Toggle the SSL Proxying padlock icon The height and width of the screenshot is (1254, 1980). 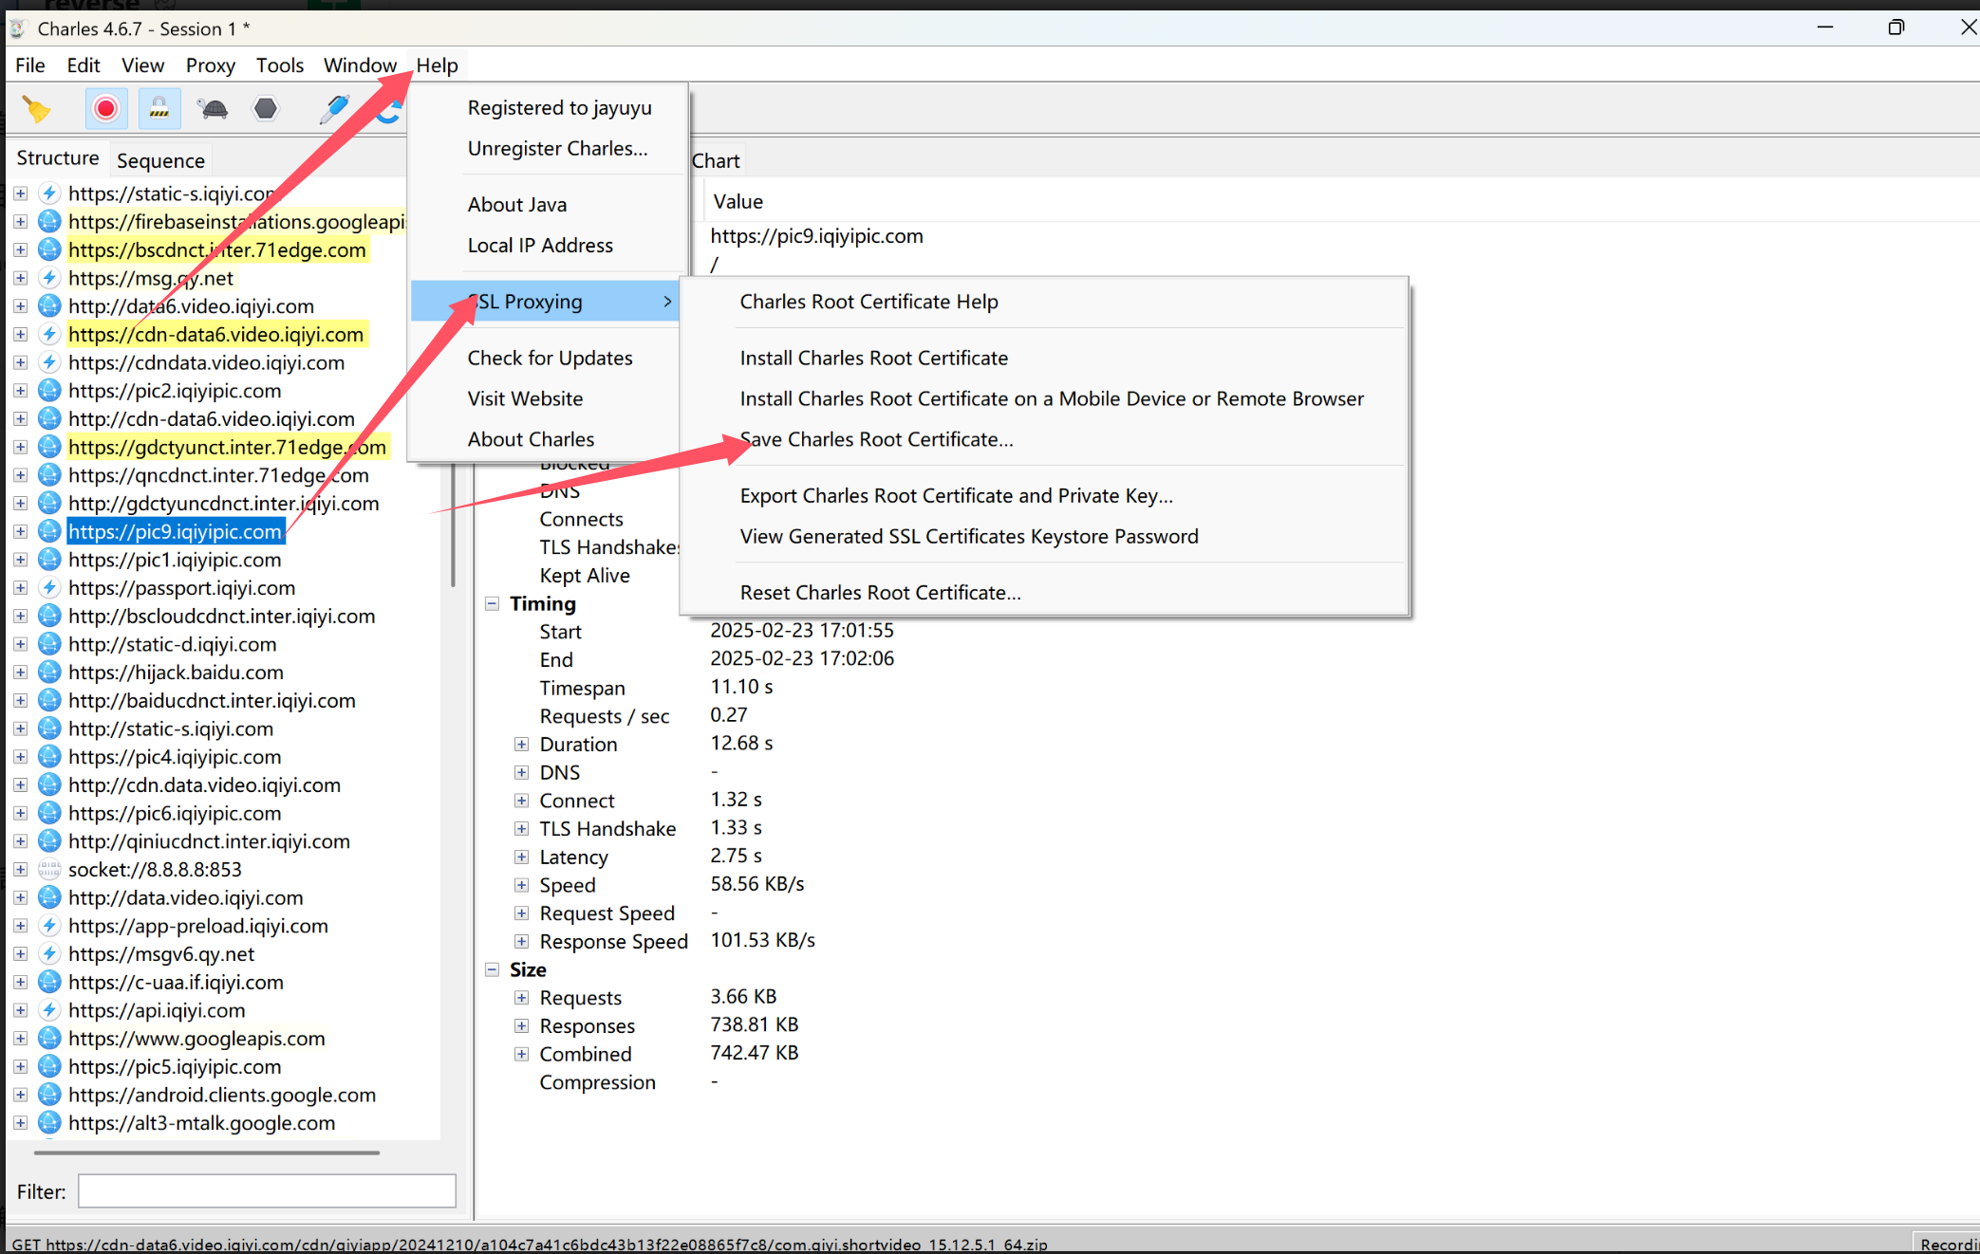(x=159, y=109)
